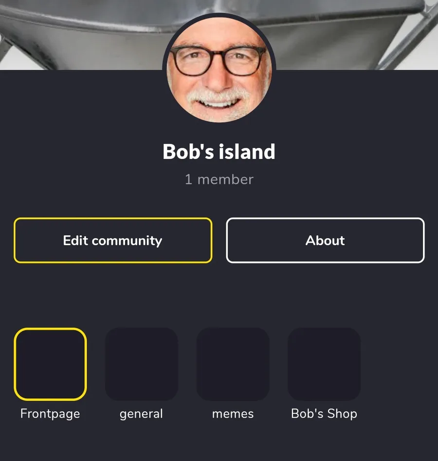
Task: Select the general text label
Action: pos(141,414)
